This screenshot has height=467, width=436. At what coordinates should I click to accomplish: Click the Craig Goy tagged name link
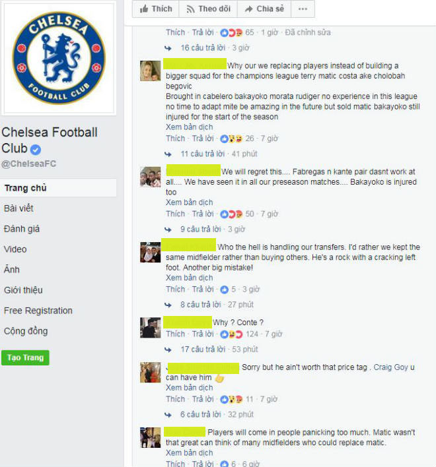pyautogui.click(x=390, y=367)
